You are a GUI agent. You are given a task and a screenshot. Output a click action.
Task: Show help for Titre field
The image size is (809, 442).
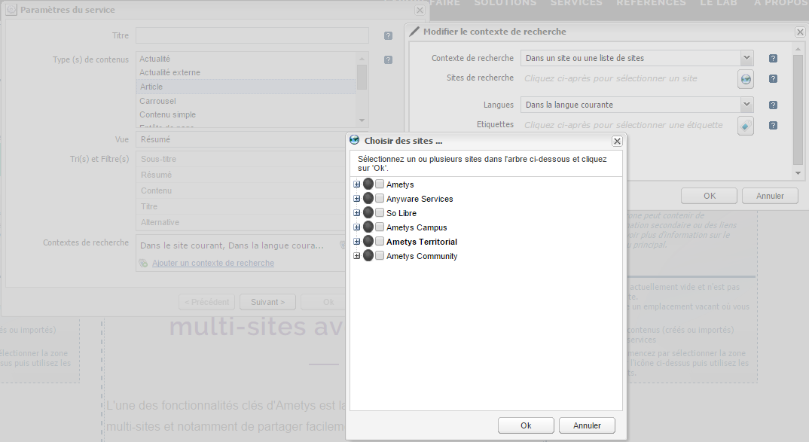[x=388, y=35]
